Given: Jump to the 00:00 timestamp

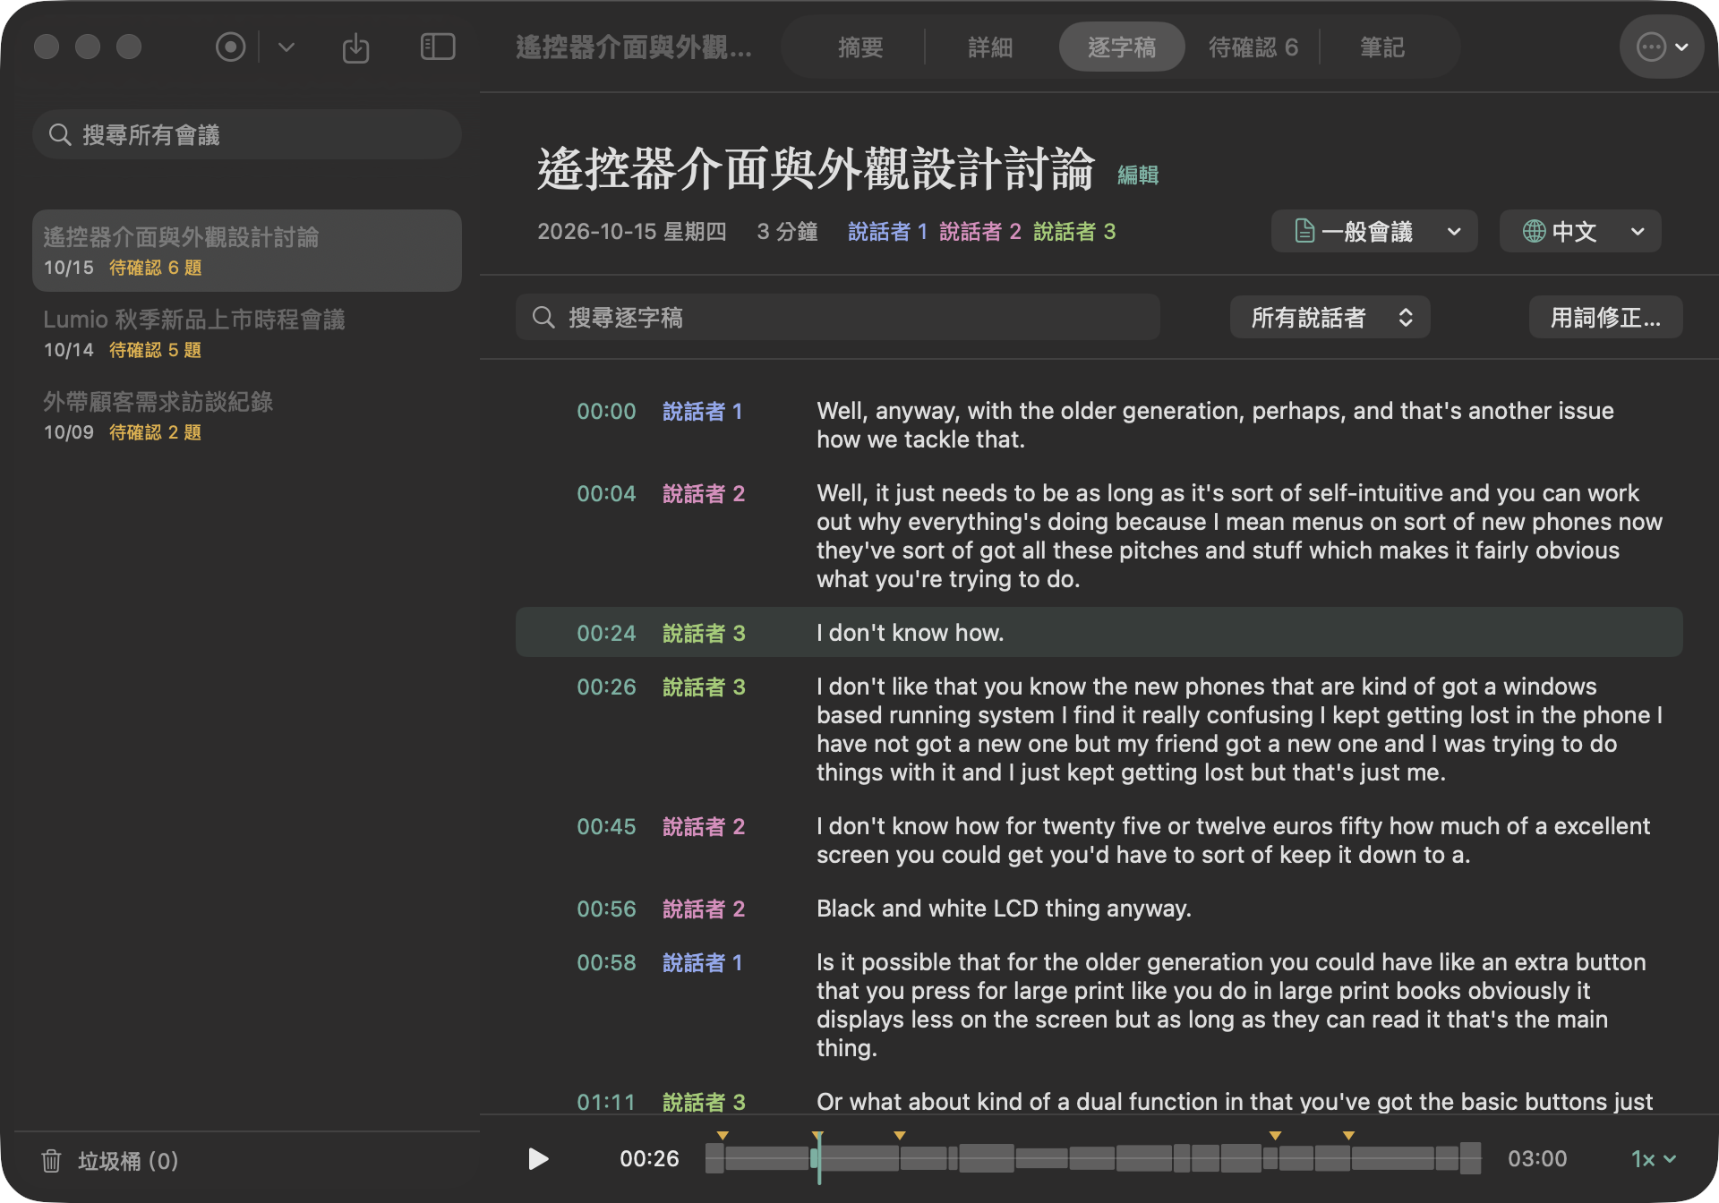Looking at the screenshot, I should click(606, 412).
